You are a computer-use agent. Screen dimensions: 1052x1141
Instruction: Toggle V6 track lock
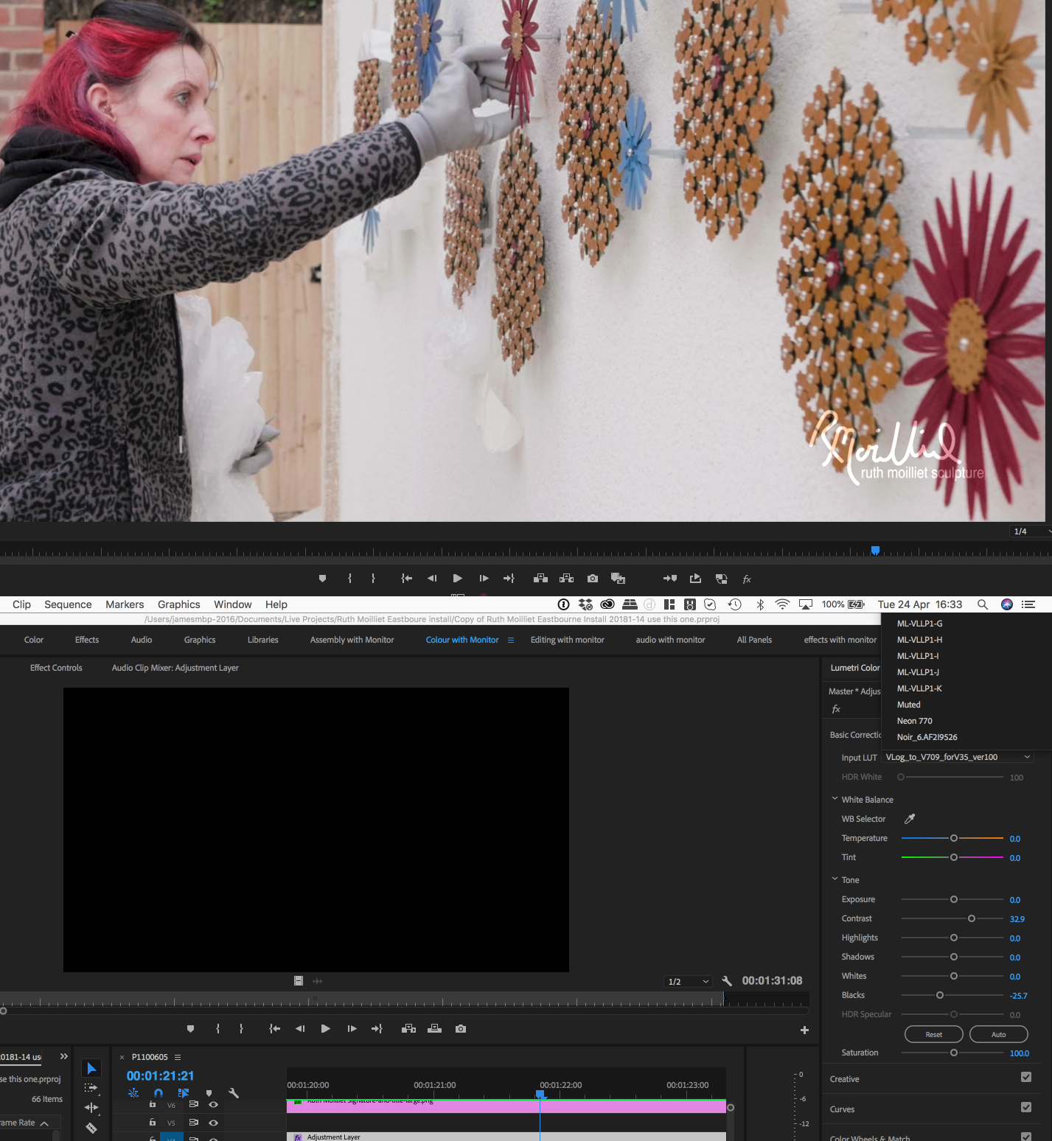coord(153,1104)
